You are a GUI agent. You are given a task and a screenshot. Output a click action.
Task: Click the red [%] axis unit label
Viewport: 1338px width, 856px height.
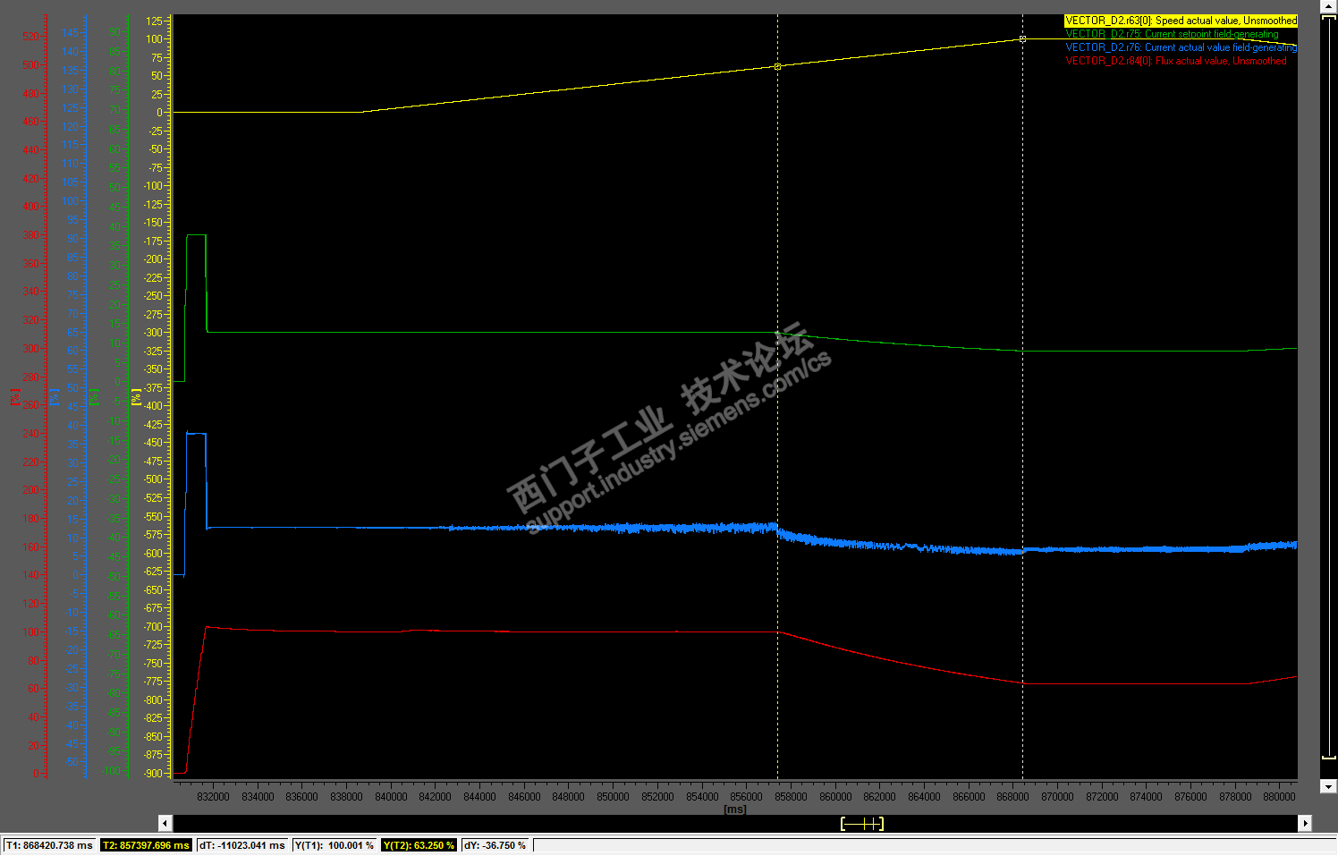point(14,397)
